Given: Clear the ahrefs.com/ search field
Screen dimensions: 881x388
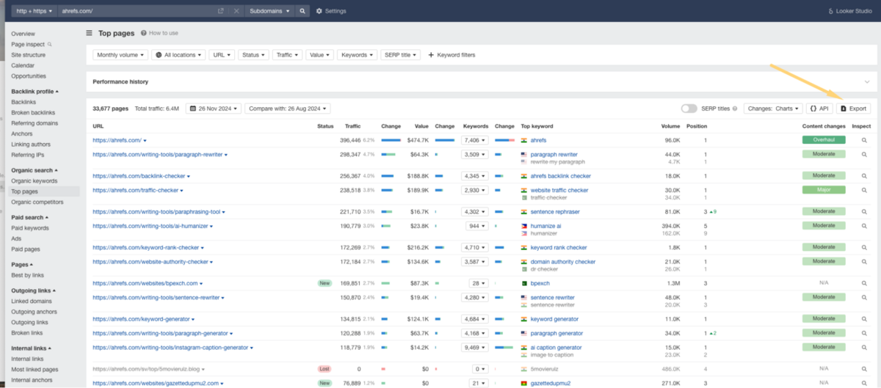Looking at the screenshot, I should [x=236, y=11].
